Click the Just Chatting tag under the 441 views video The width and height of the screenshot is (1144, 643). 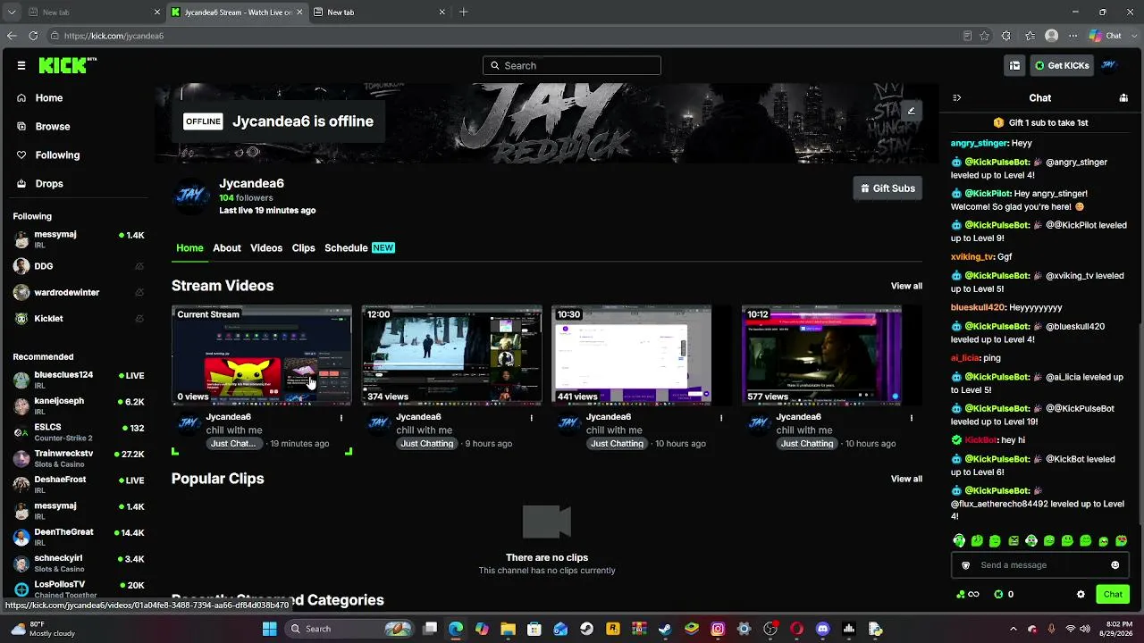pos(617,444)
